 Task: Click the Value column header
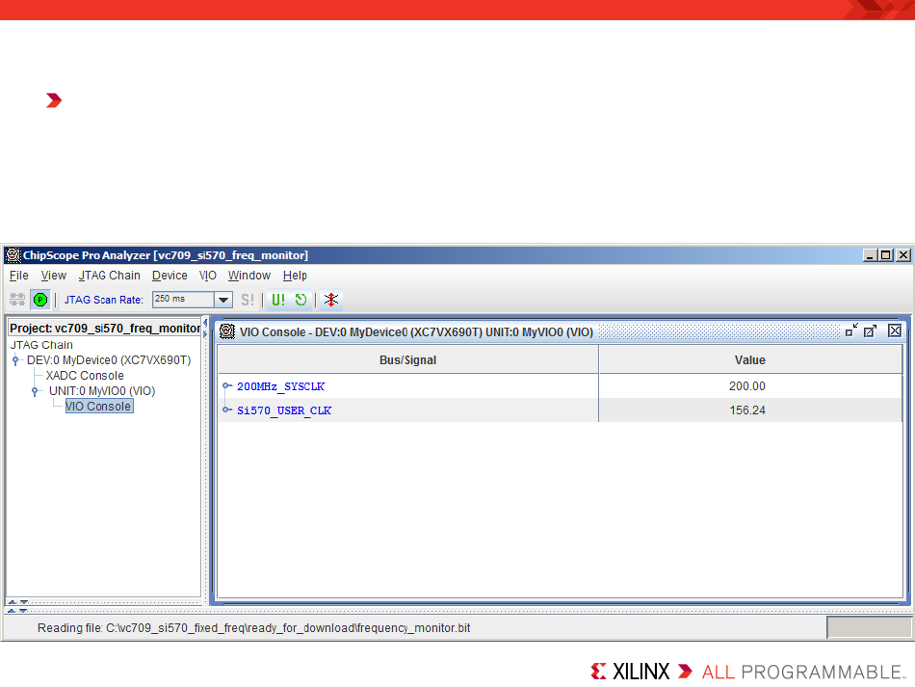pyautogui.click(x=750, y=360)
